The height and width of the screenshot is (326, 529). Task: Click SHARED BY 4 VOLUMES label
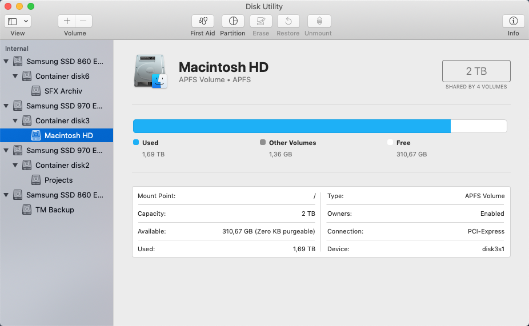pyautogui.click(x=476, y=87)
